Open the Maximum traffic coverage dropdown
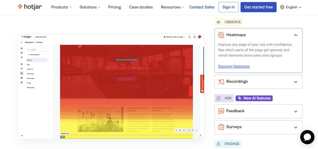This screenshot has width=318, height=149. point(175,37)
